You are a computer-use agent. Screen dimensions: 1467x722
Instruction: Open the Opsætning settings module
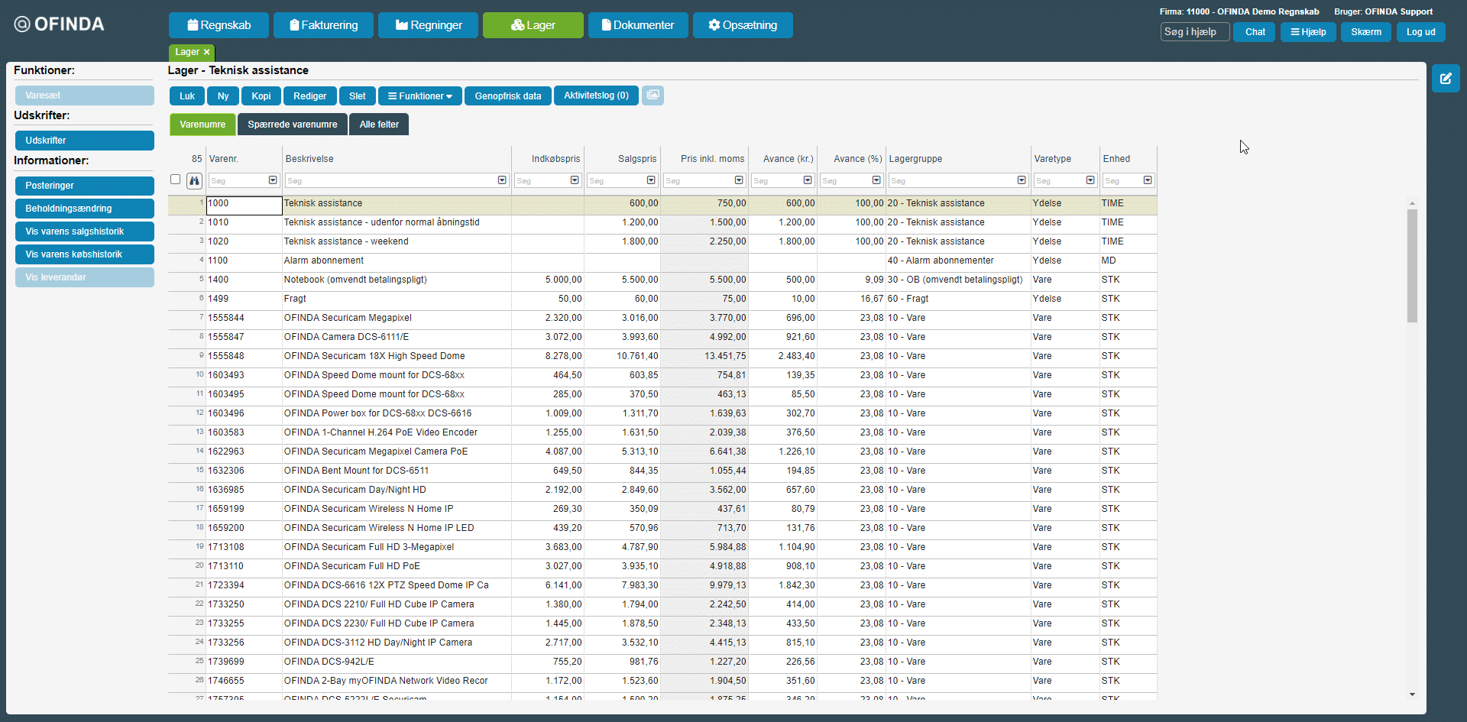[x=742, y=25]
